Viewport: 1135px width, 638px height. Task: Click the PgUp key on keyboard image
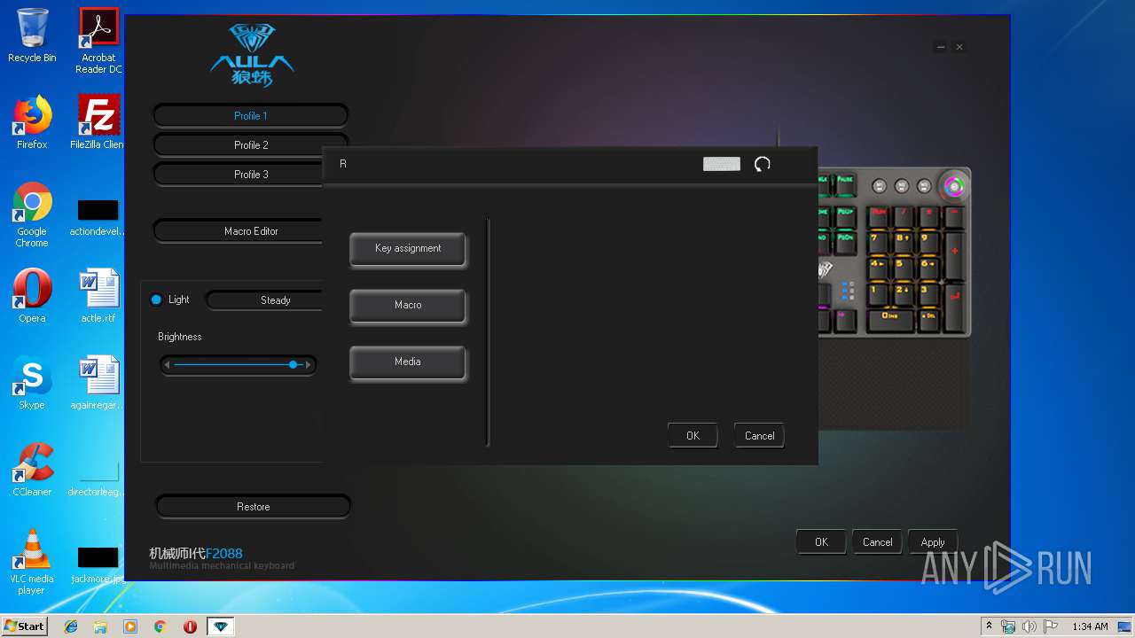coord(846,216)
